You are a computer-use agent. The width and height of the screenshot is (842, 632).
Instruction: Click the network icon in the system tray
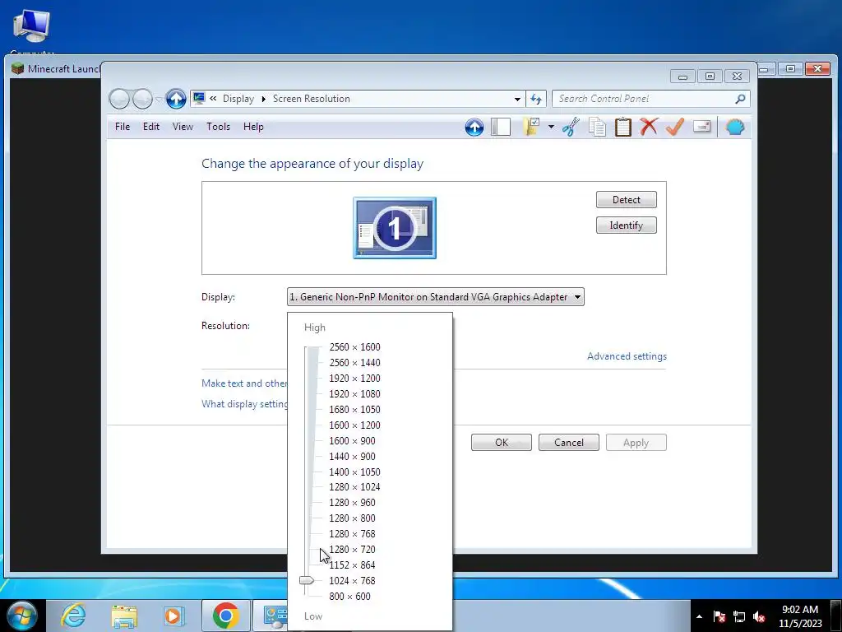pos(739,616)
